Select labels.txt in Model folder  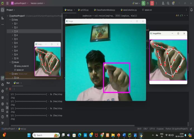click(19, 70)
